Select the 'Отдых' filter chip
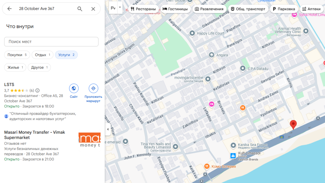The width and height of the screenshot is (325, 183). (43, 55)
